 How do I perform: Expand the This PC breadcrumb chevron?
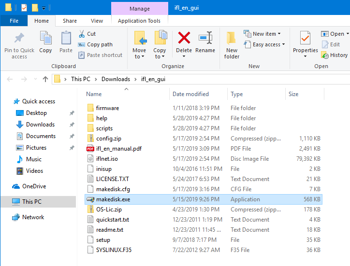(x=96, y=79)
